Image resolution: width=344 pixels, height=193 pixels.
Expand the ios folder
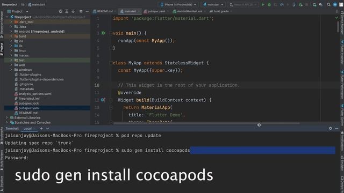click(11, 41)
